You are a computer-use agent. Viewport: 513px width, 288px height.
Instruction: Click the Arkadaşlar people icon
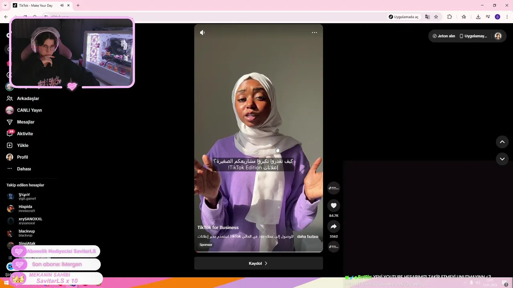(10, 98)
